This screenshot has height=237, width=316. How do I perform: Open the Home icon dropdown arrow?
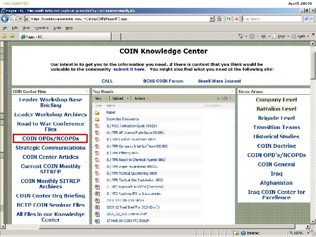(x=246, y=36)
